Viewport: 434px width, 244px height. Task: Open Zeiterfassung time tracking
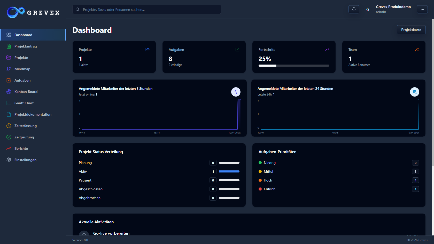pos(33,126)
